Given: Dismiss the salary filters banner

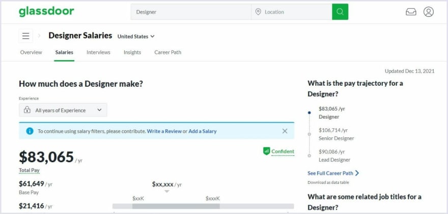Looking at the screenshot, I should click(x=285, y=131).
